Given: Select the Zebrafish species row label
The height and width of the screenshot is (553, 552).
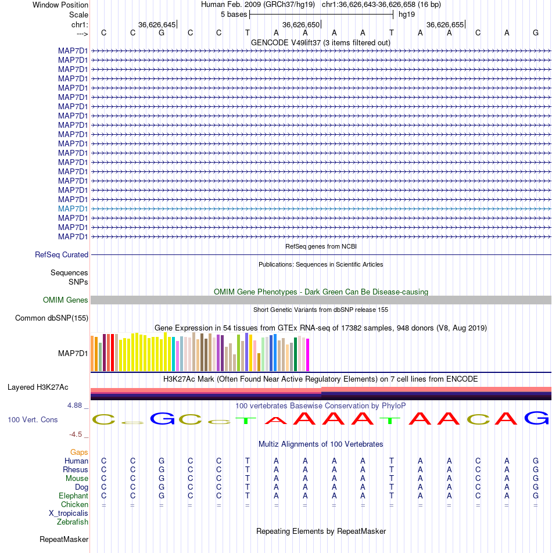Looking at the screenshot, I should [x=72, y=522].
